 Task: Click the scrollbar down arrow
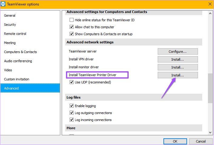click(x=210, y=133)
